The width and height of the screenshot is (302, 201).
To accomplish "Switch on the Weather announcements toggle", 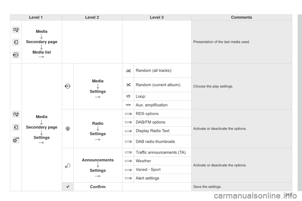I will tap(128, 161).
